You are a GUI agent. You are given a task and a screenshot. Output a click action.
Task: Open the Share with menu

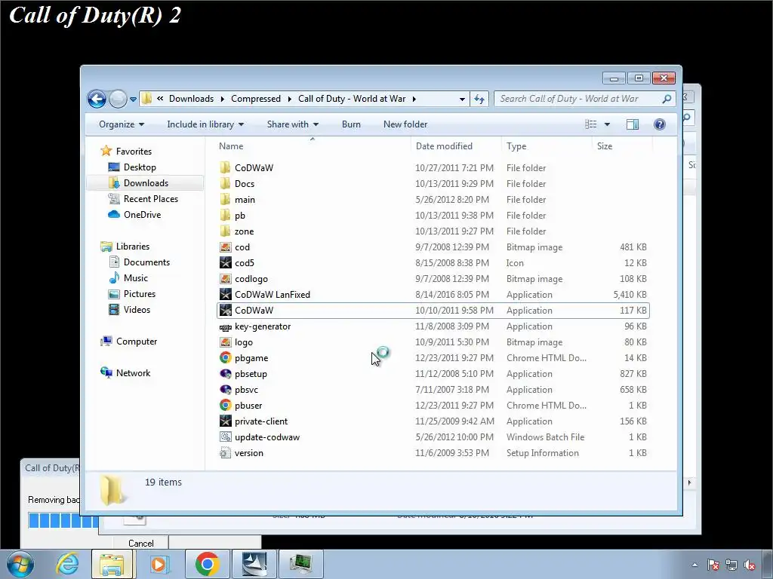292,124
